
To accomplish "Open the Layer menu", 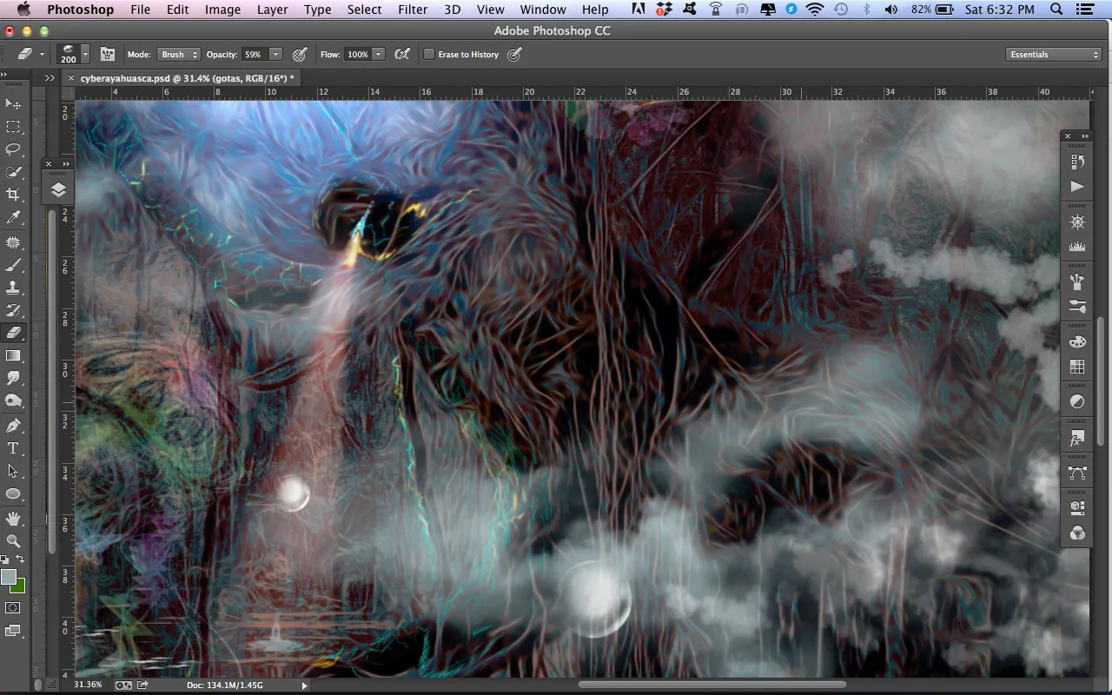I will (272, 10).
